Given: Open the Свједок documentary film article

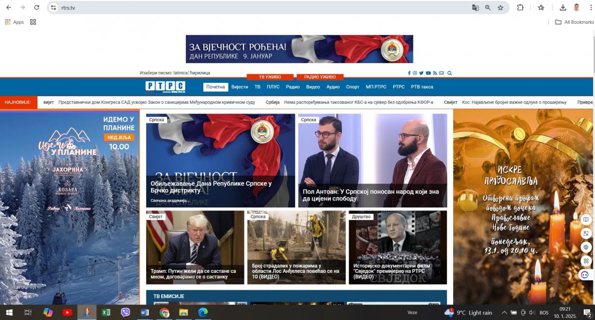Looking at the screenshot, I should [398, 248].
